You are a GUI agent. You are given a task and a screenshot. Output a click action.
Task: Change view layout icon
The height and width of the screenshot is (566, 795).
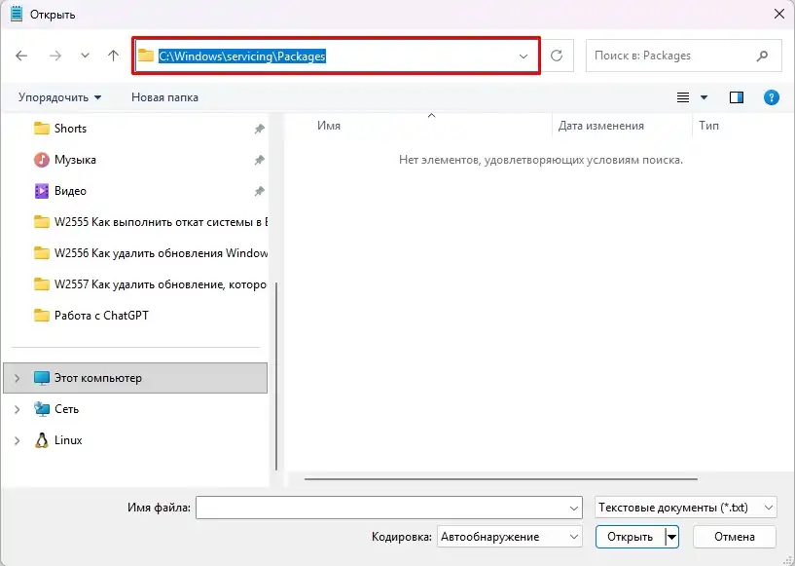click(683, 97)
